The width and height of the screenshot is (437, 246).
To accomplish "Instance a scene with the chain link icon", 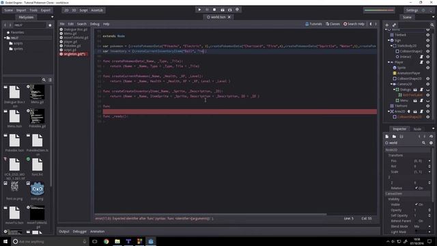I will 394,25.
